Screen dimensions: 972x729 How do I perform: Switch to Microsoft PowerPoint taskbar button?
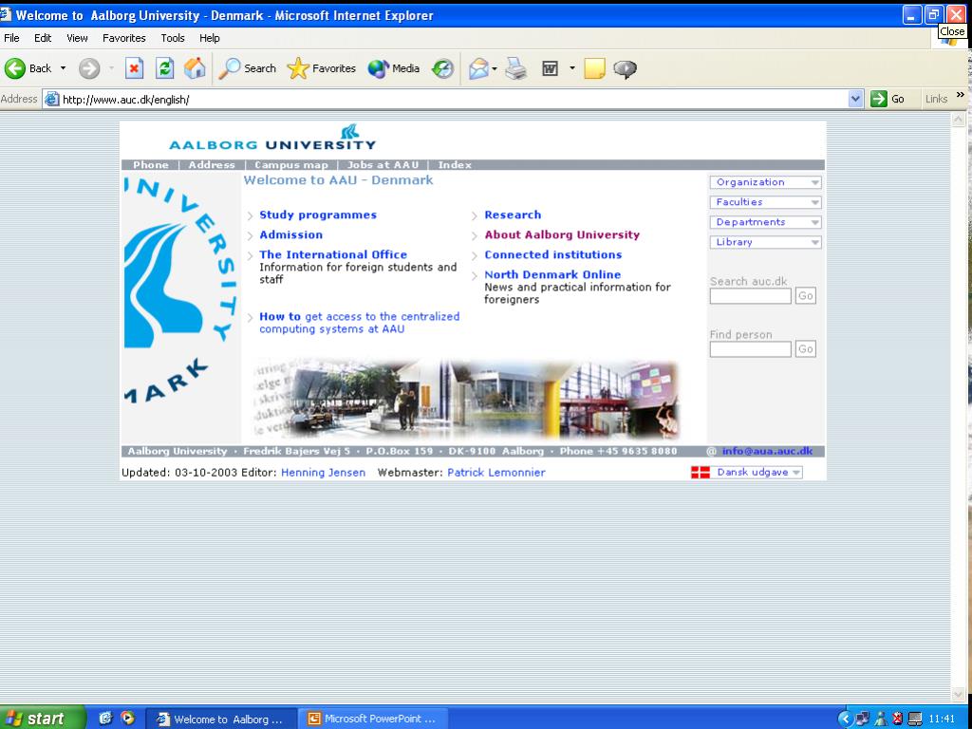point(373,719)
